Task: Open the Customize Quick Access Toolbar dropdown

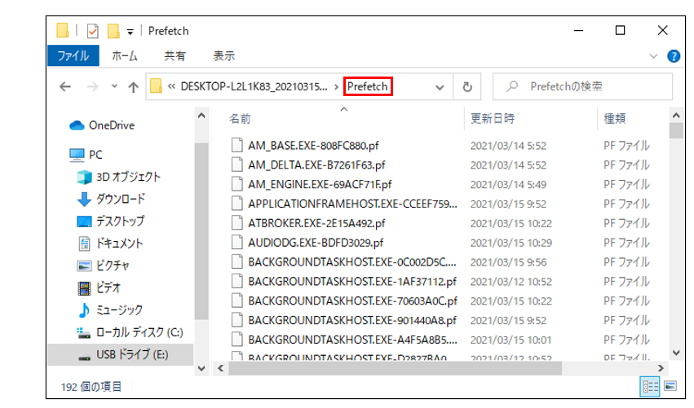Action: point(130,32)
